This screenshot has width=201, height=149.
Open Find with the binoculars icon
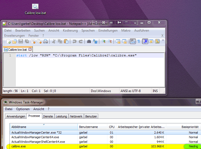click(x=89, y=41)
